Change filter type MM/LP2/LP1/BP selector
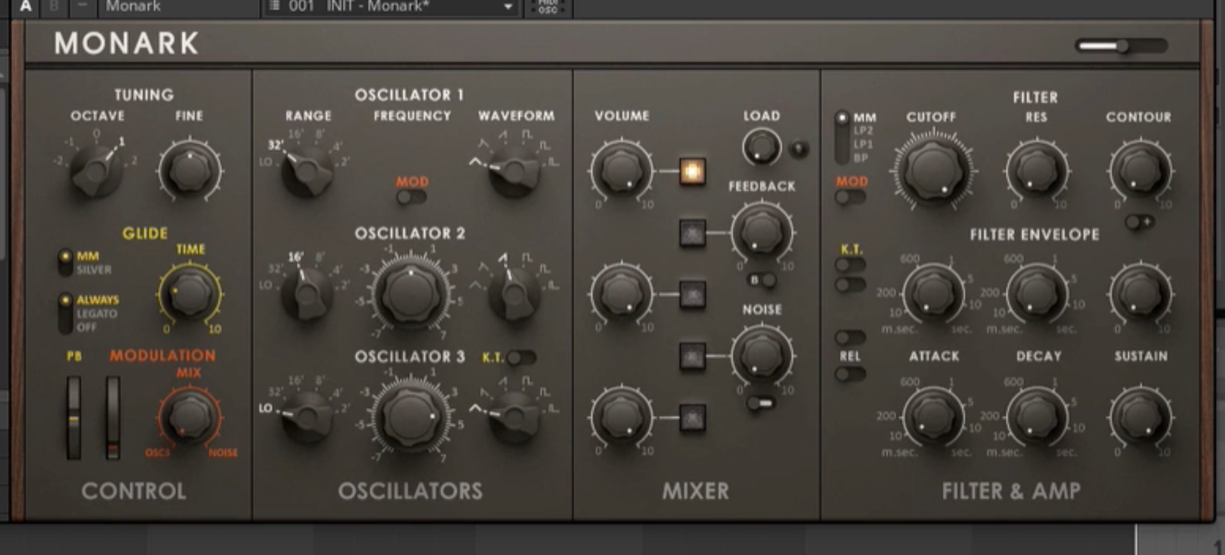The height and width of the screenshot is (555, 1225). click(842, 137)
